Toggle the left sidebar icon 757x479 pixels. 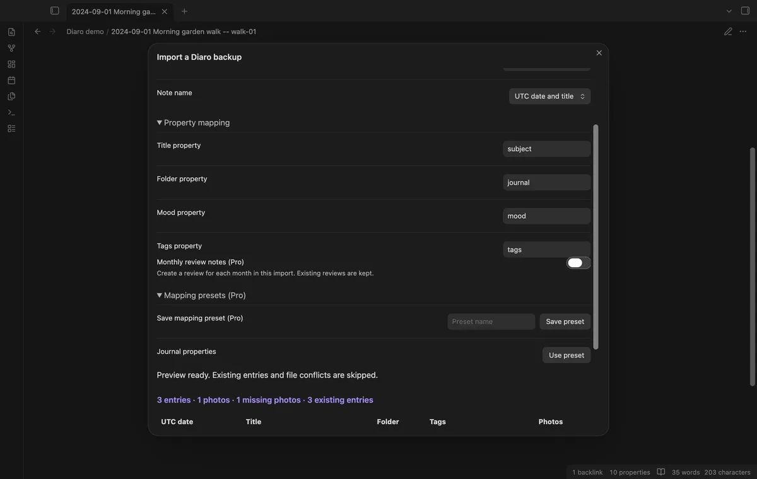55,11
